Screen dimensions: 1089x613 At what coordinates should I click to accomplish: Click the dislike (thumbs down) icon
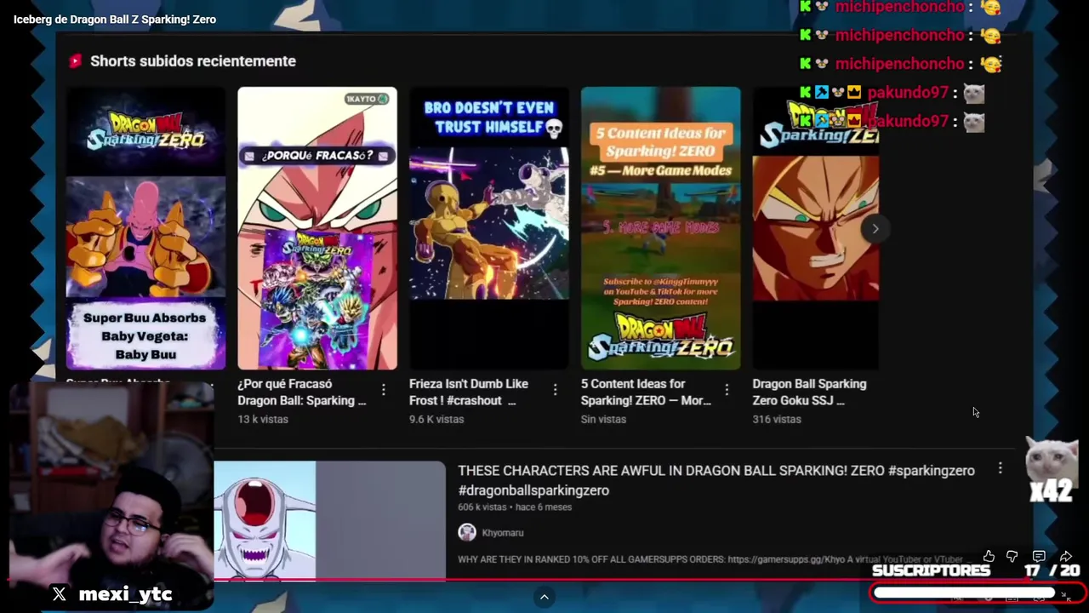(1012, 557)
